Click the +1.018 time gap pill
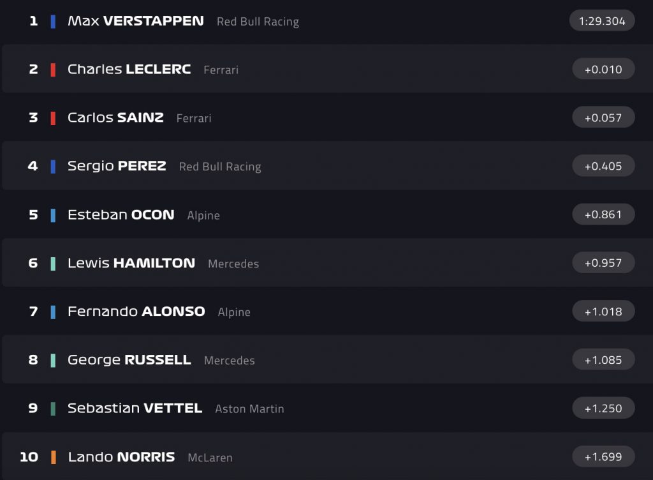Image resolution: width=653 pixels, height=480 pixels. coord(603,311)
